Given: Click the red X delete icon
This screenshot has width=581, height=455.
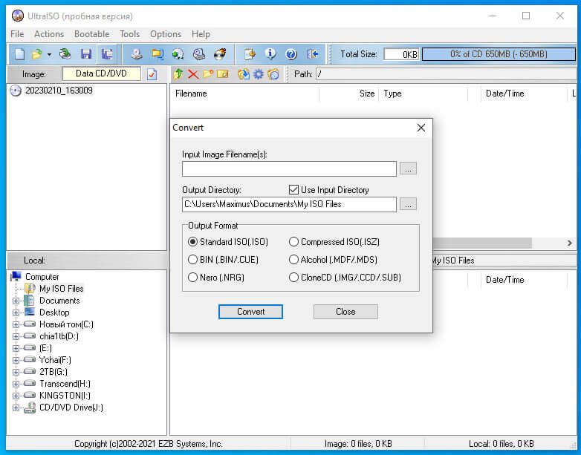Looking at the screenshot, I should click(193, 74).
